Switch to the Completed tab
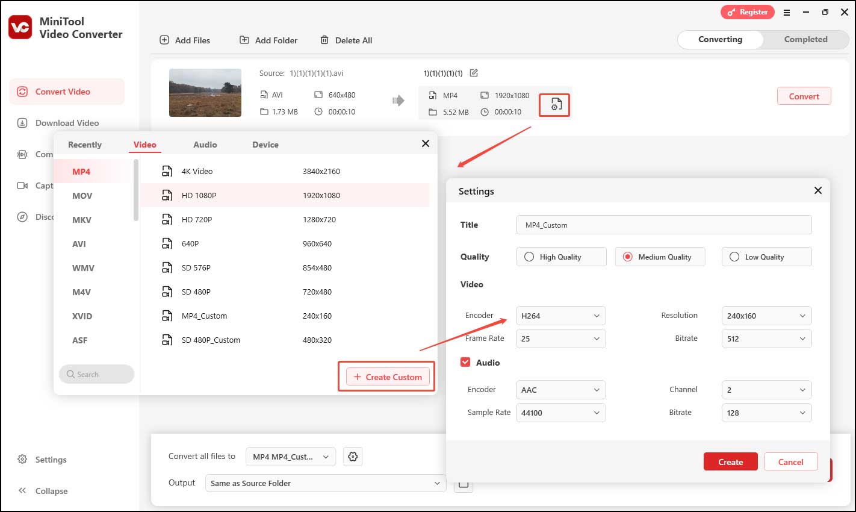Image resolution: width=856 pixels, height=512 pixels. [x=805, y=39]
